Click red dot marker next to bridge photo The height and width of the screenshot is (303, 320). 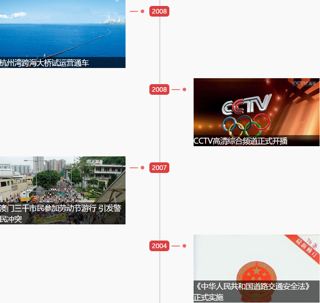143,11
